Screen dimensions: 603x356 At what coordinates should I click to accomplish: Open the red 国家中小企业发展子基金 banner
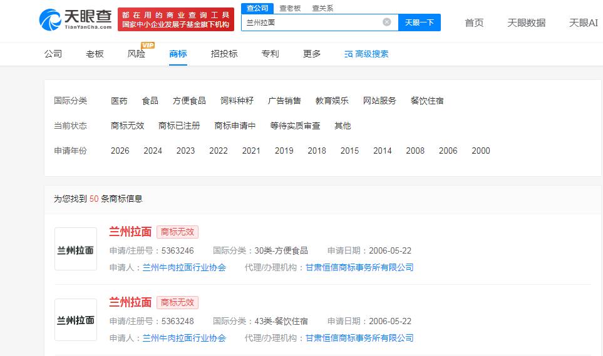point(176,19)
